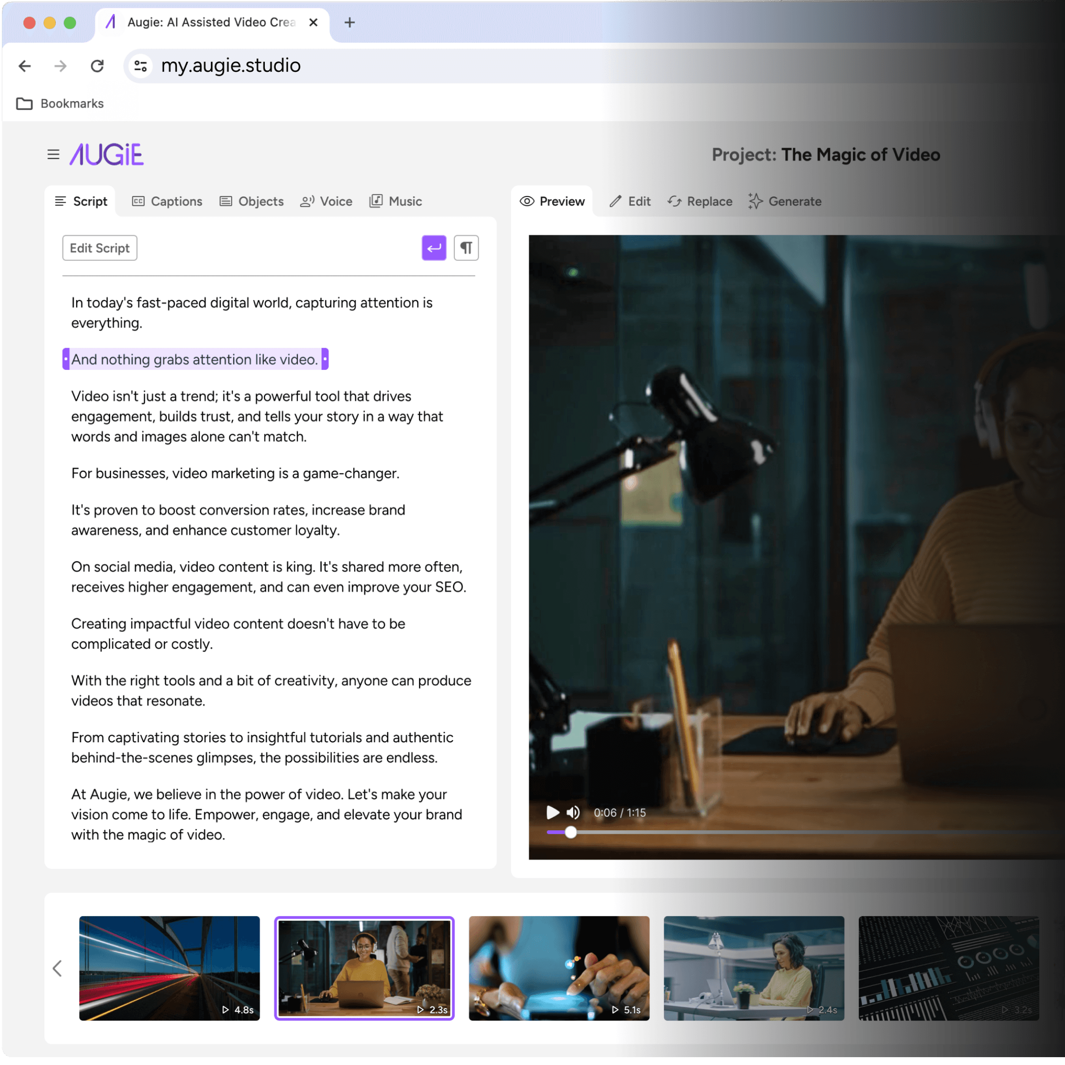Select the light trails 4.8s clip thumbnail
This screenshot has height=1065, width=1065.
(169, 968)
